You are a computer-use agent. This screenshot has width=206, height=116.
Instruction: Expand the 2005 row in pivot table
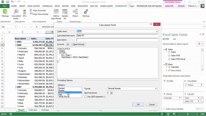click(16, 42)
